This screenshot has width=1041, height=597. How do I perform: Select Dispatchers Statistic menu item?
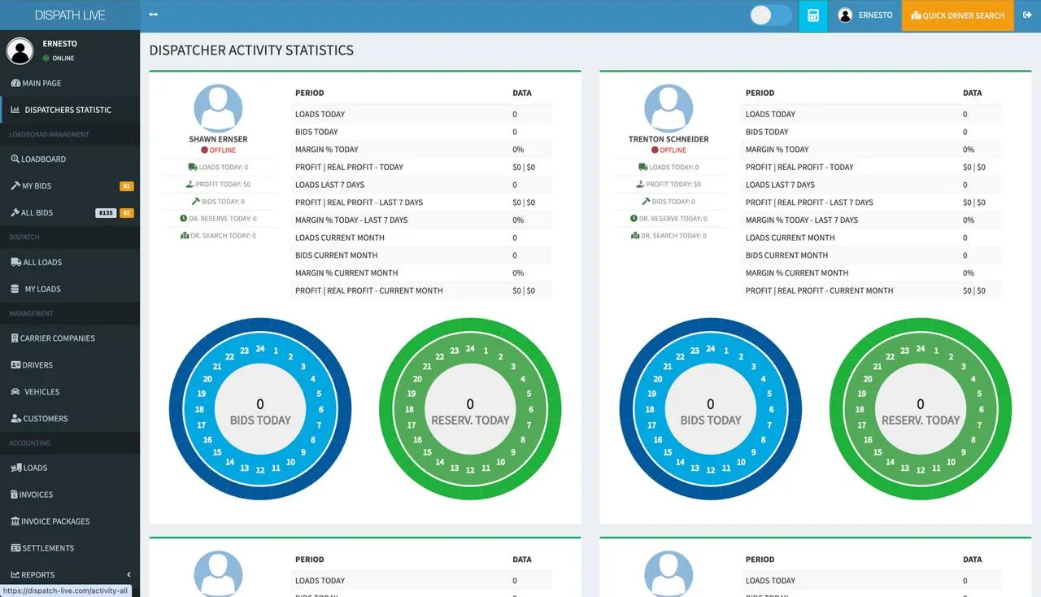click(x=68, y=110)
